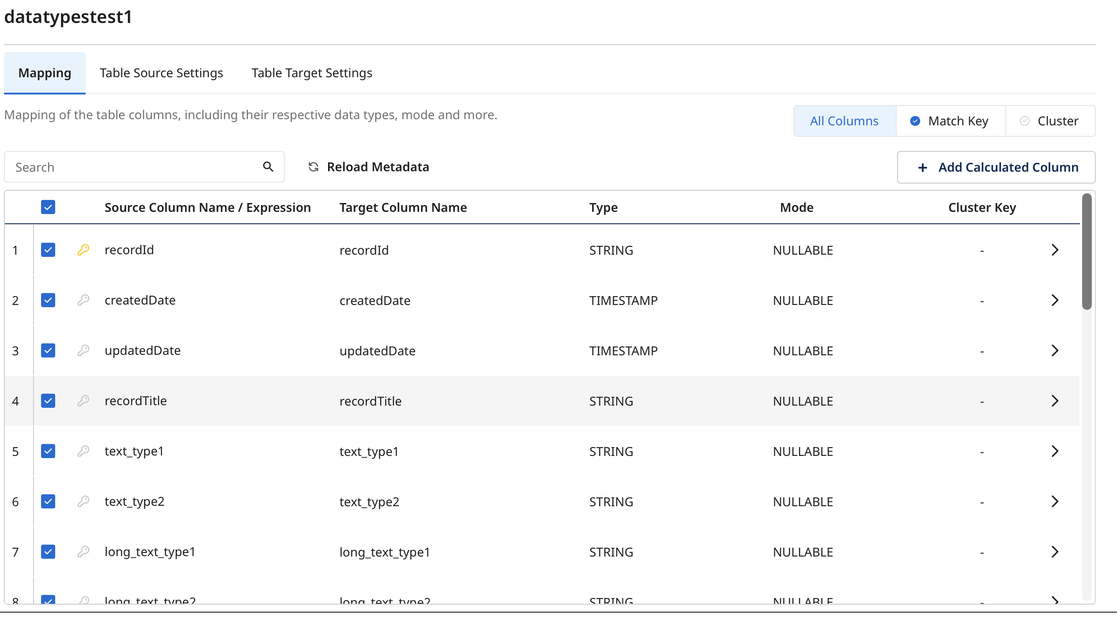The height and width of the screenshot is (617, 1117).
Task: Uncheck the recordTitle row checkbox
Action: coord(48,401)
